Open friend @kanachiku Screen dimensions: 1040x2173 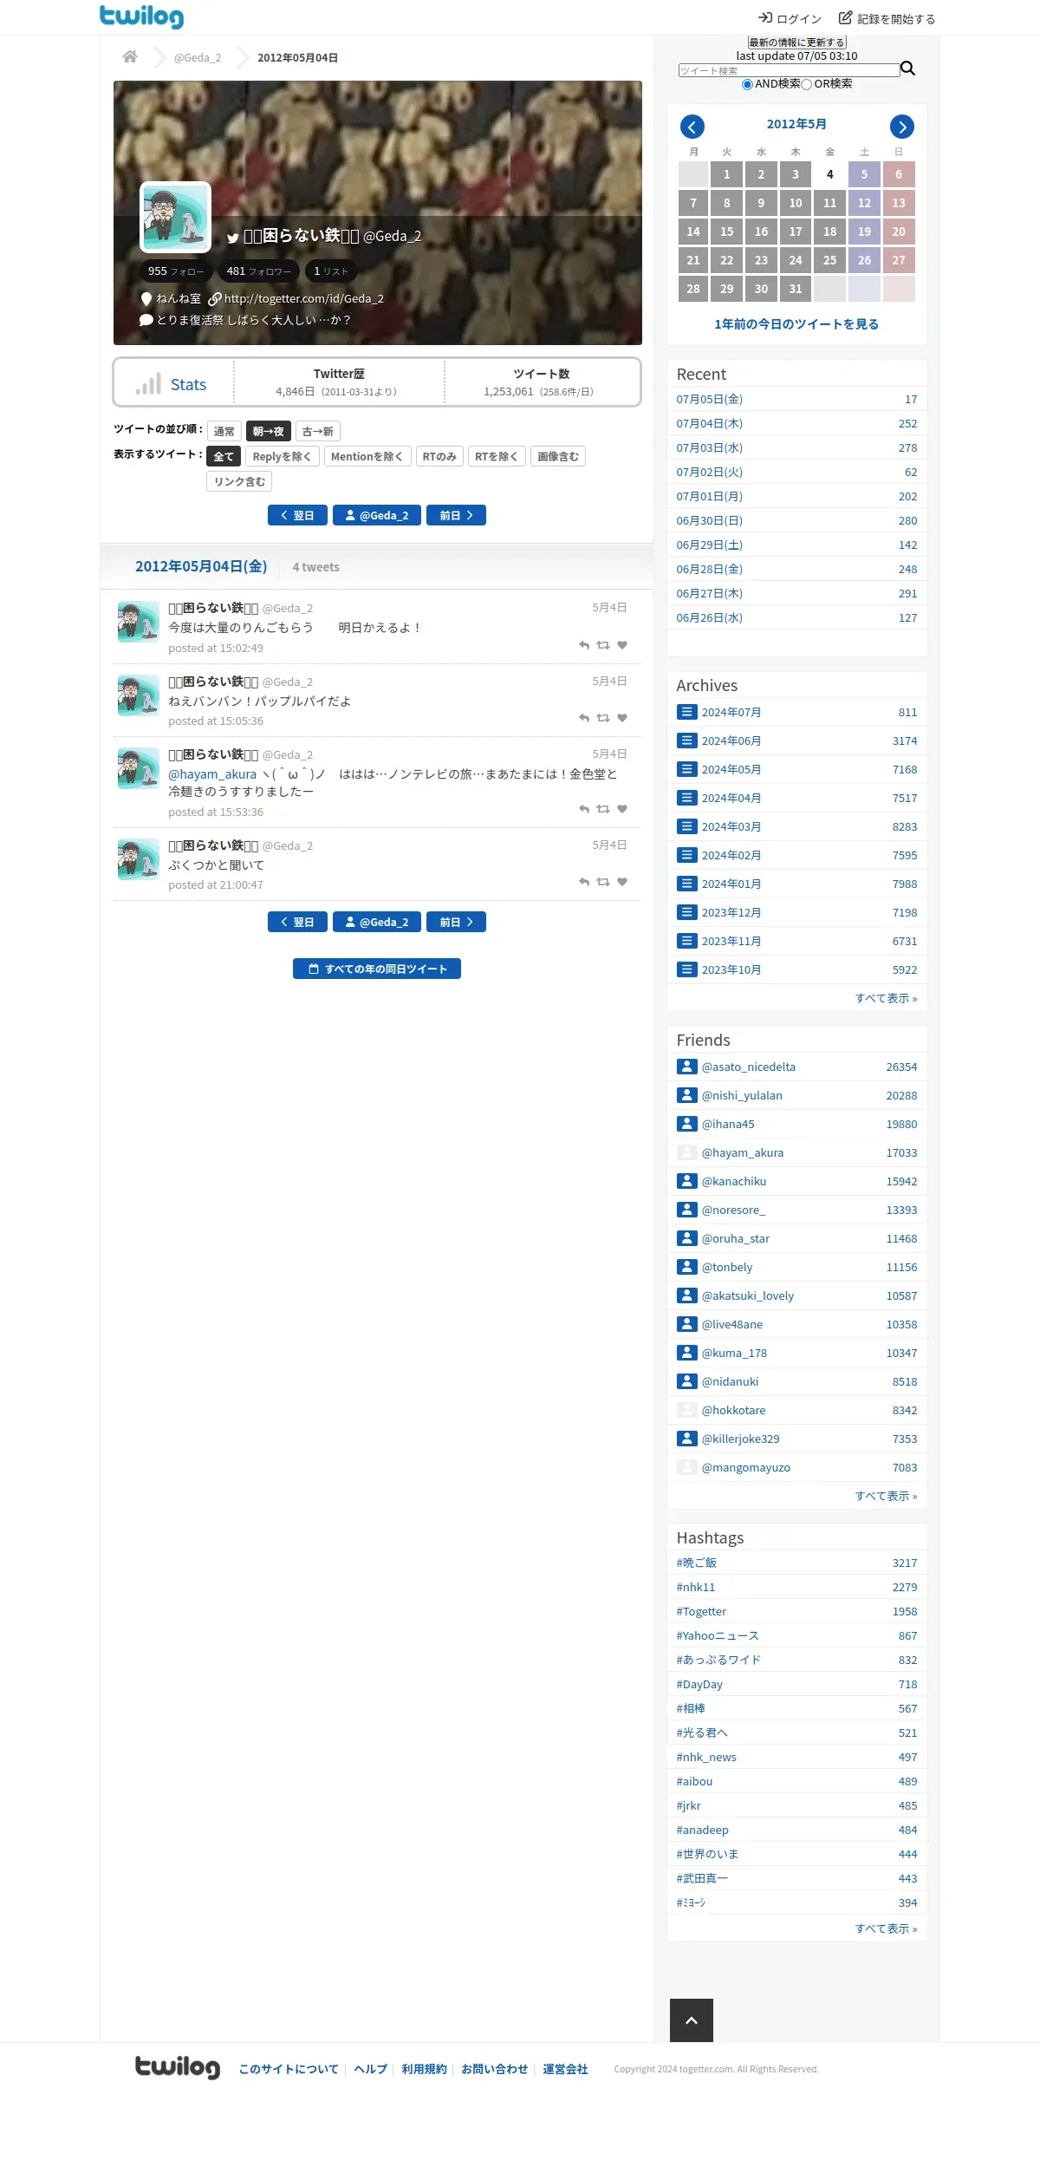pos(734,1181)
